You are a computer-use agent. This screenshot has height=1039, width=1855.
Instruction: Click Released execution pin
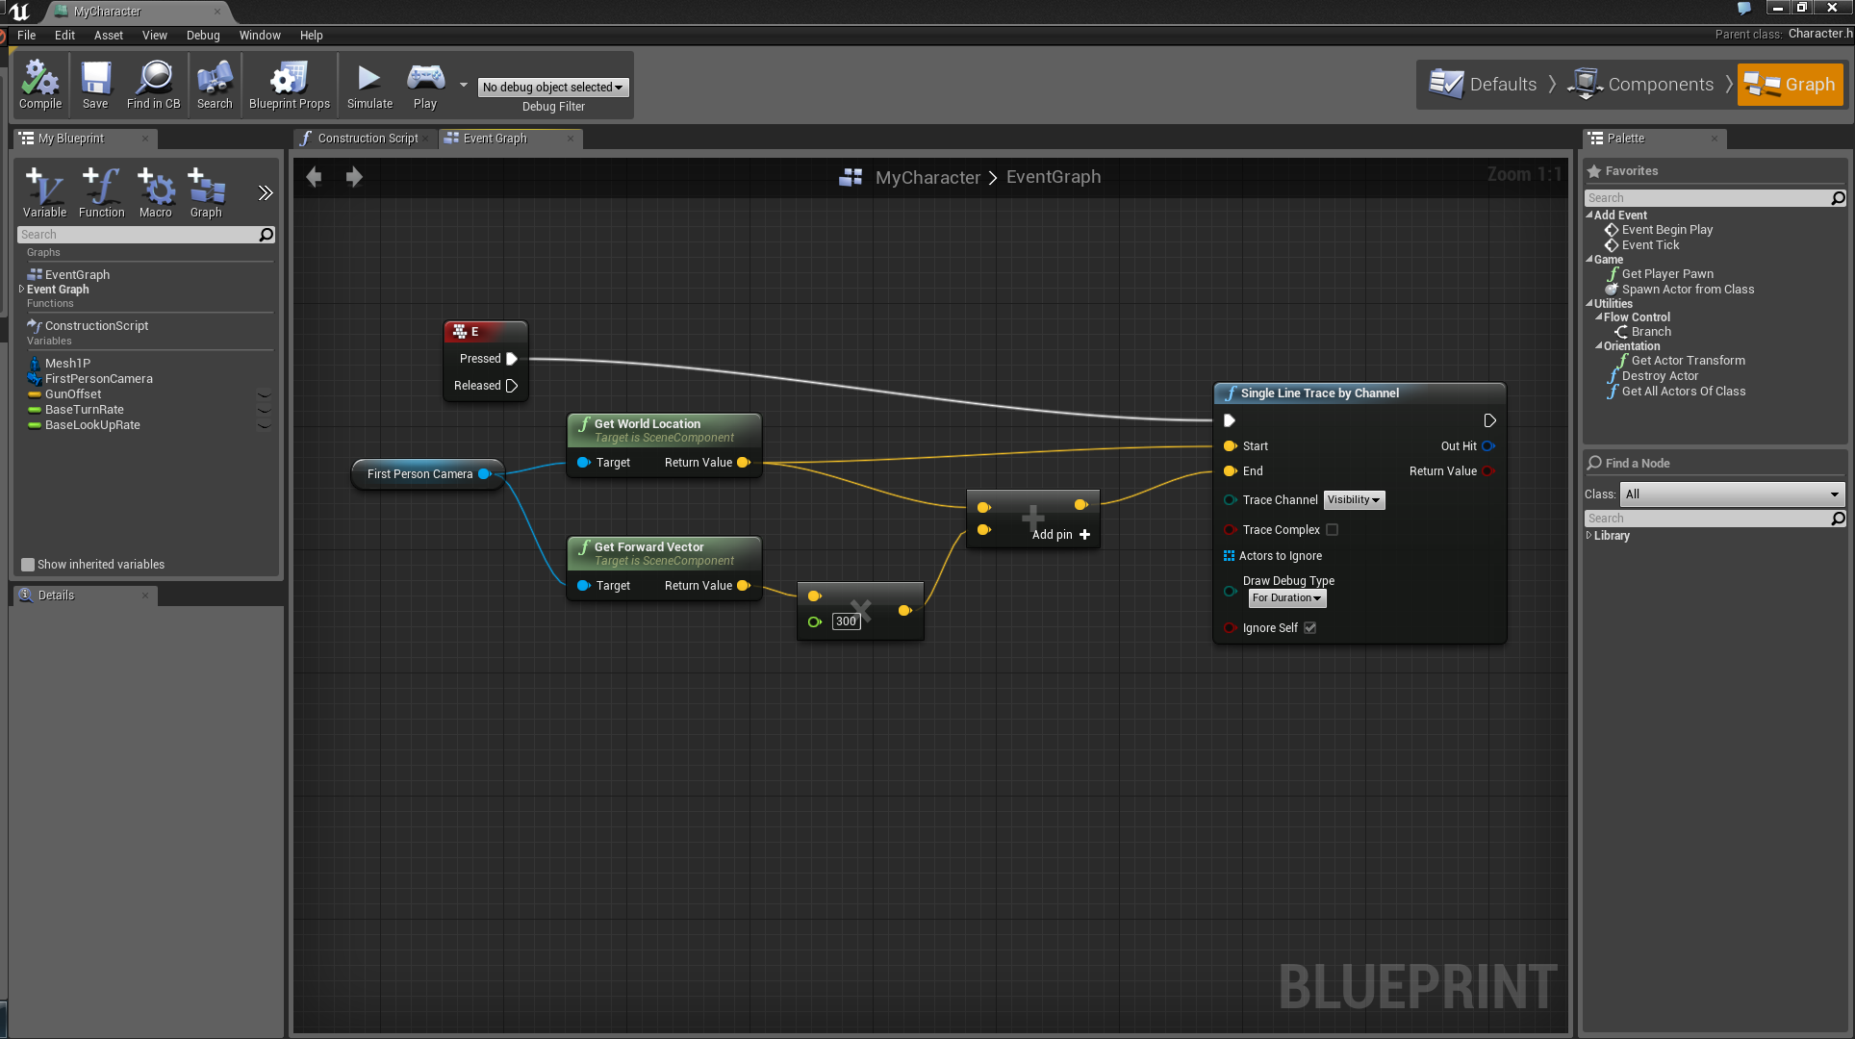click(x=512, y=386)
